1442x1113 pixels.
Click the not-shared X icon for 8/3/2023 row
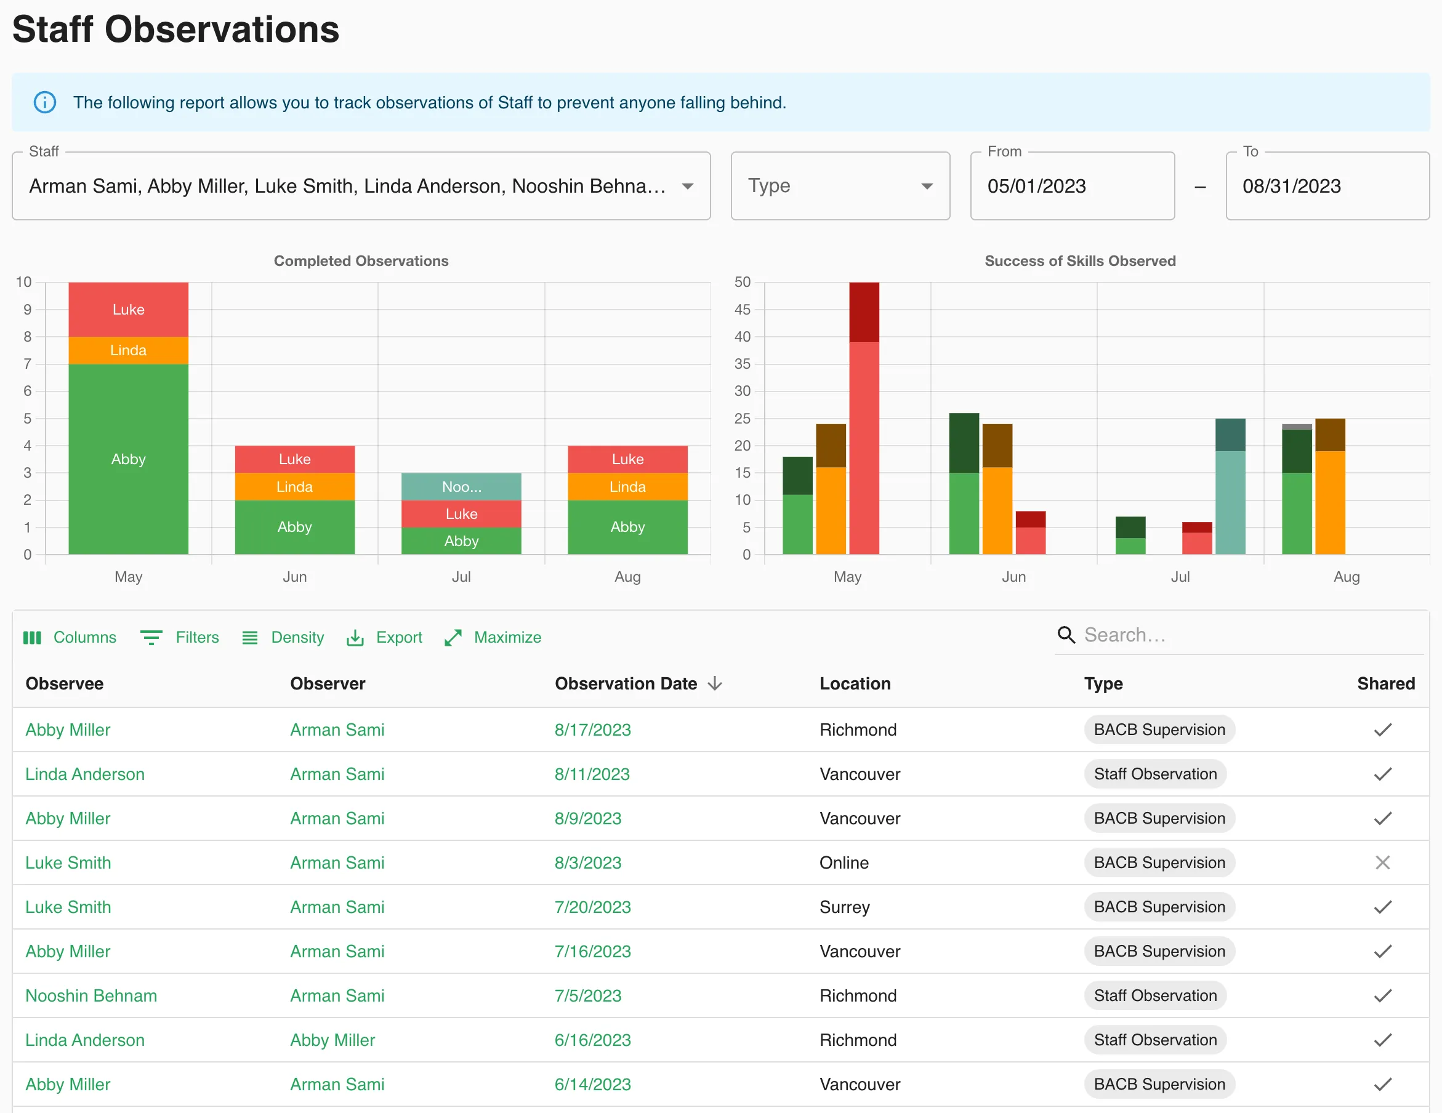[1382, 863]
